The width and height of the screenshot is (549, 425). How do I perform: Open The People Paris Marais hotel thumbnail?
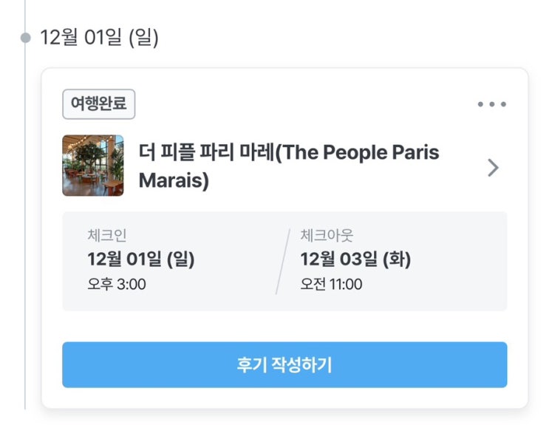click(x=93, y=166)
